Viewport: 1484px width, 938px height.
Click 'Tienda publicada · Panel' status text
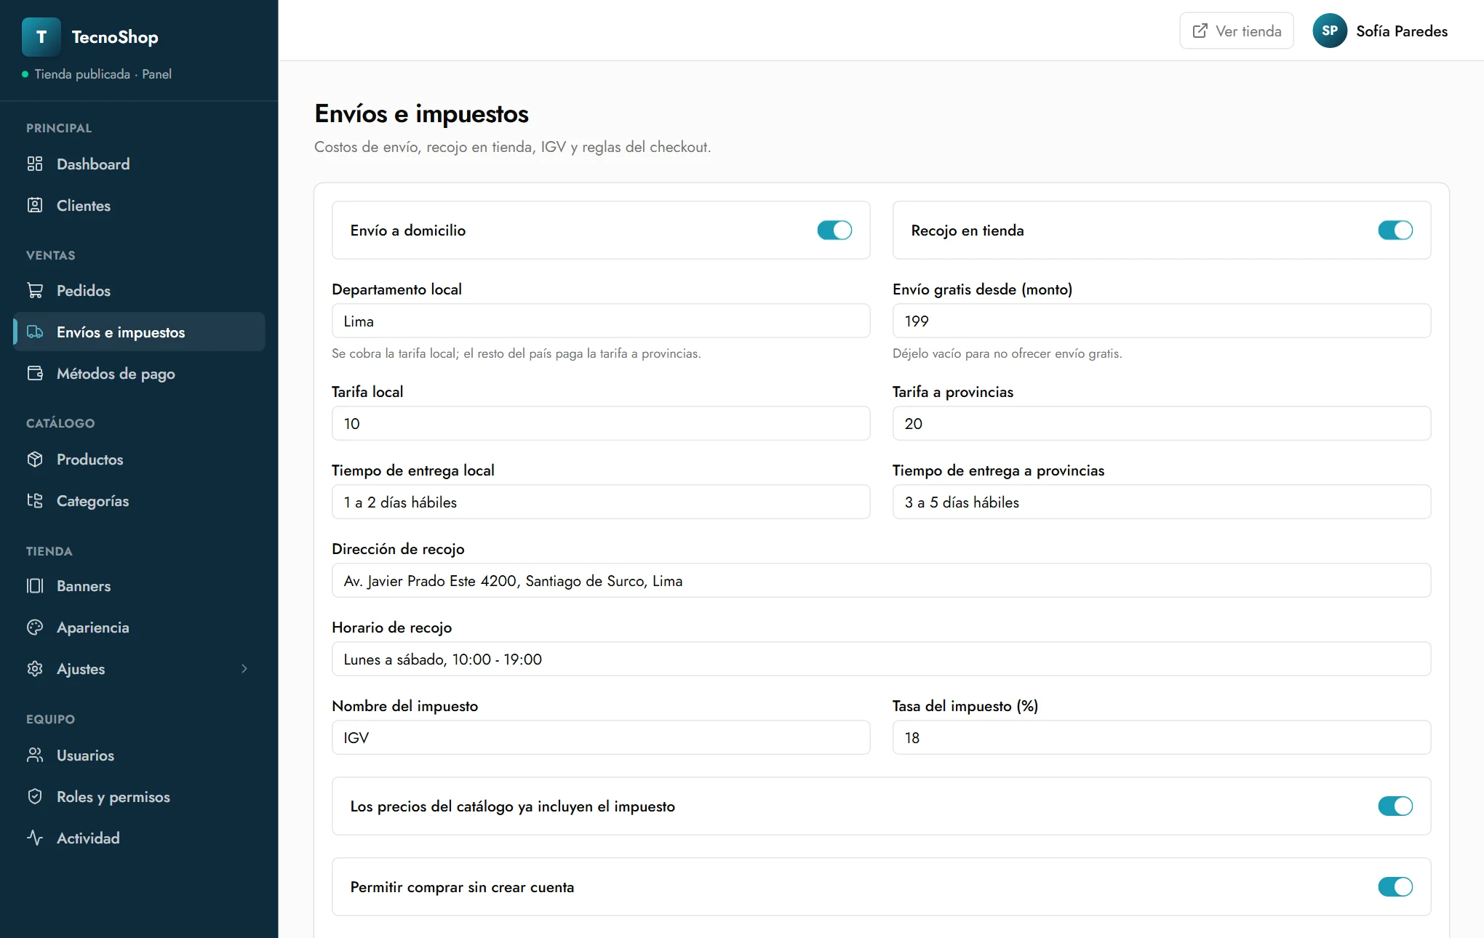(x=103, y=74)
